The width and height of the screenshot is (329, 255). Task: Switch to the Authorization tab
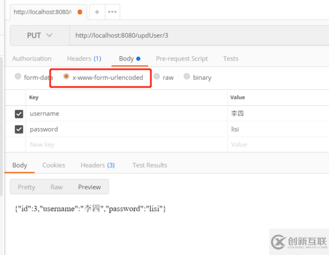point(32,59)
